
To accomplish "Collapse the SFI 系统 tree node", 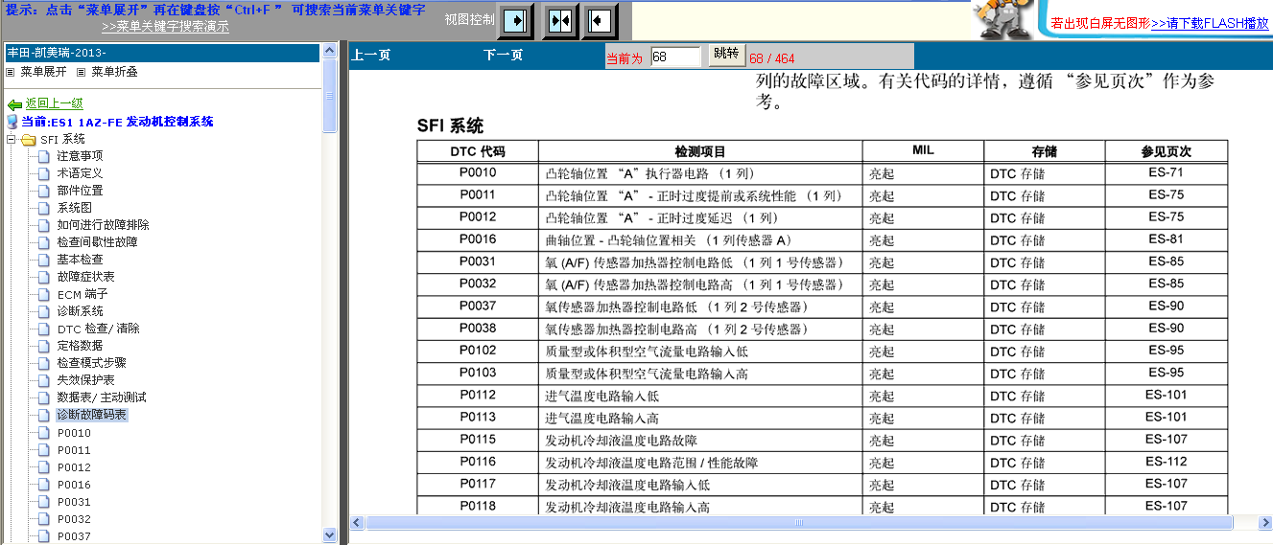I will pos(12,140).
